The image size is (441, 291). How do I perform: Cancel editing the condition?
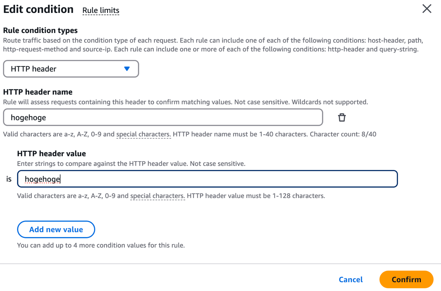click(x=351, y=279)
